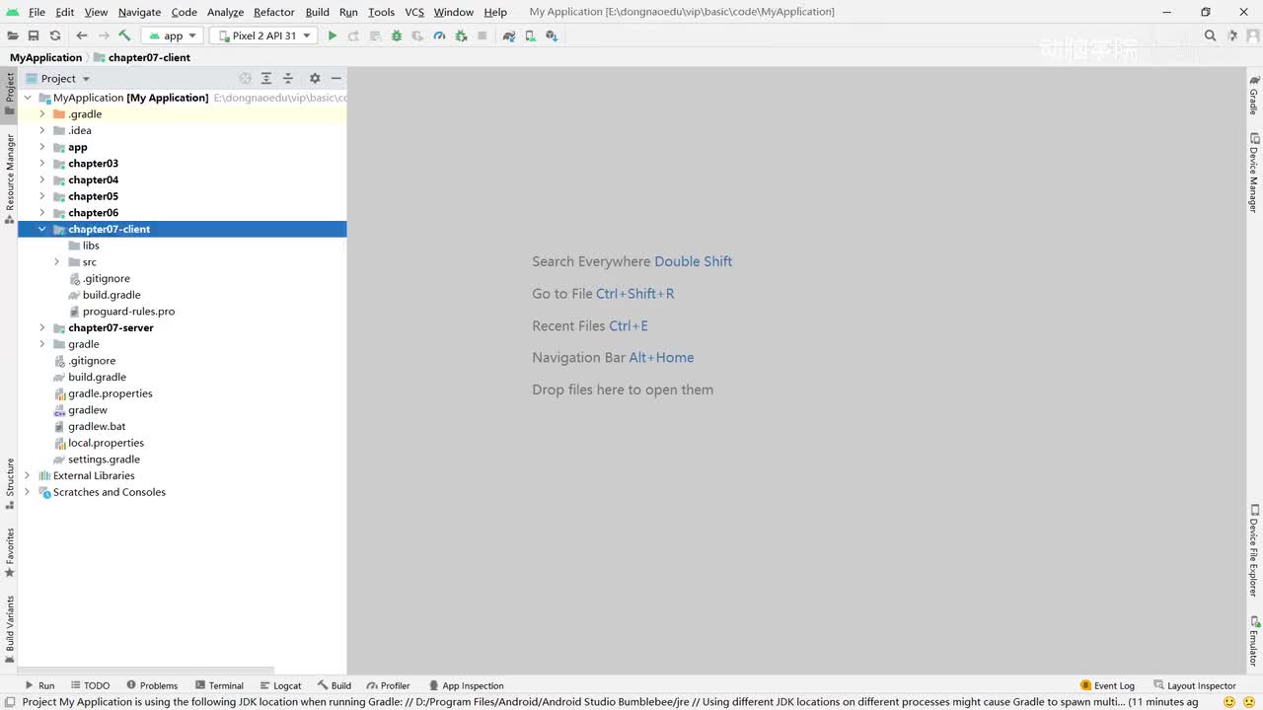Open the TODO tool window tab
This screenshot has width=1263, height=710.
point(90,685)
